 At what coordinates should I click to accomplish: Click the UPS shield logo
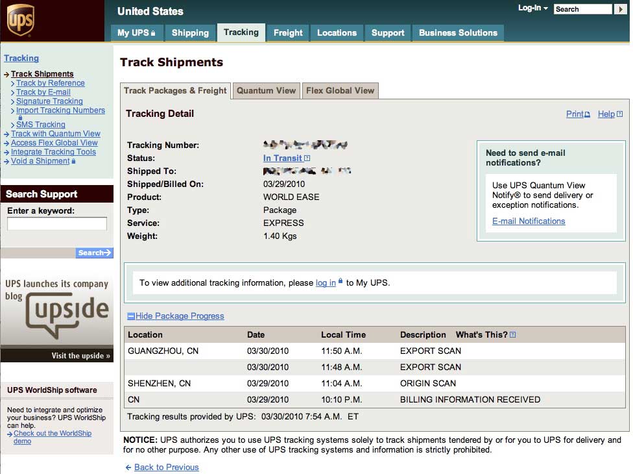(x=20, y=20)
